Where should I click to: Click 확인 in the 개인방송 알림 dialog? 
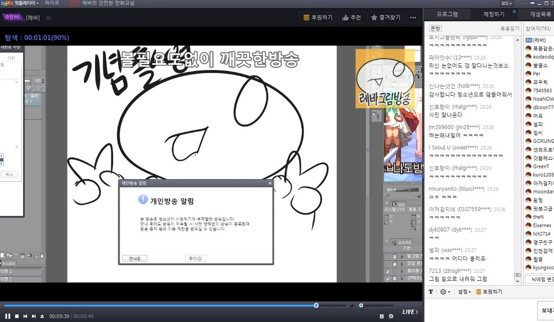(195, 258)
